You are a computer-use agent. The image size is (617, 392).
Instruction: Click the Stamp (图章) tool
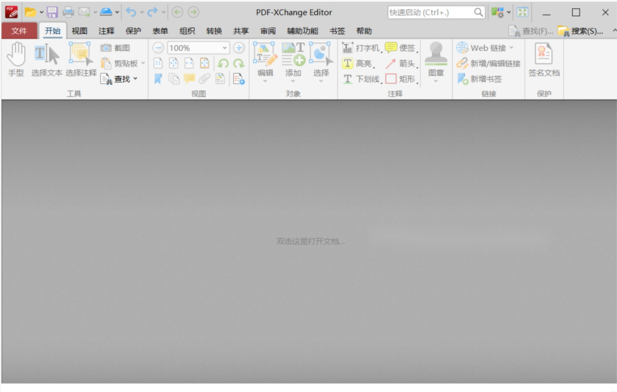436,60
